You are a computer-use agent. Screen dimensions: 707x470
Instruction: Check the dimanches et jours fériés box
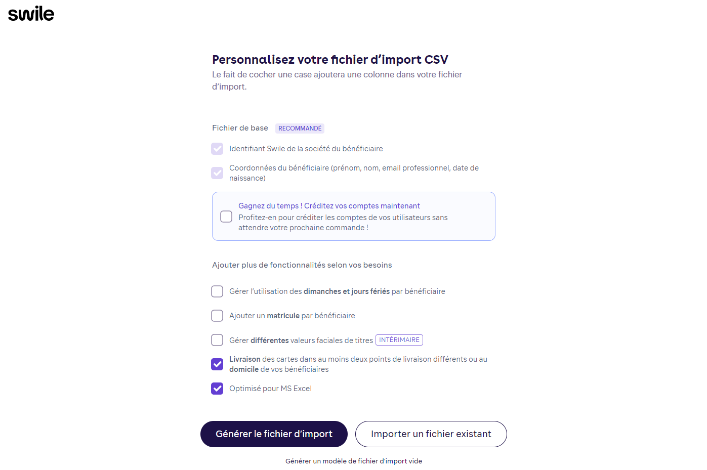tap(217, 291)
